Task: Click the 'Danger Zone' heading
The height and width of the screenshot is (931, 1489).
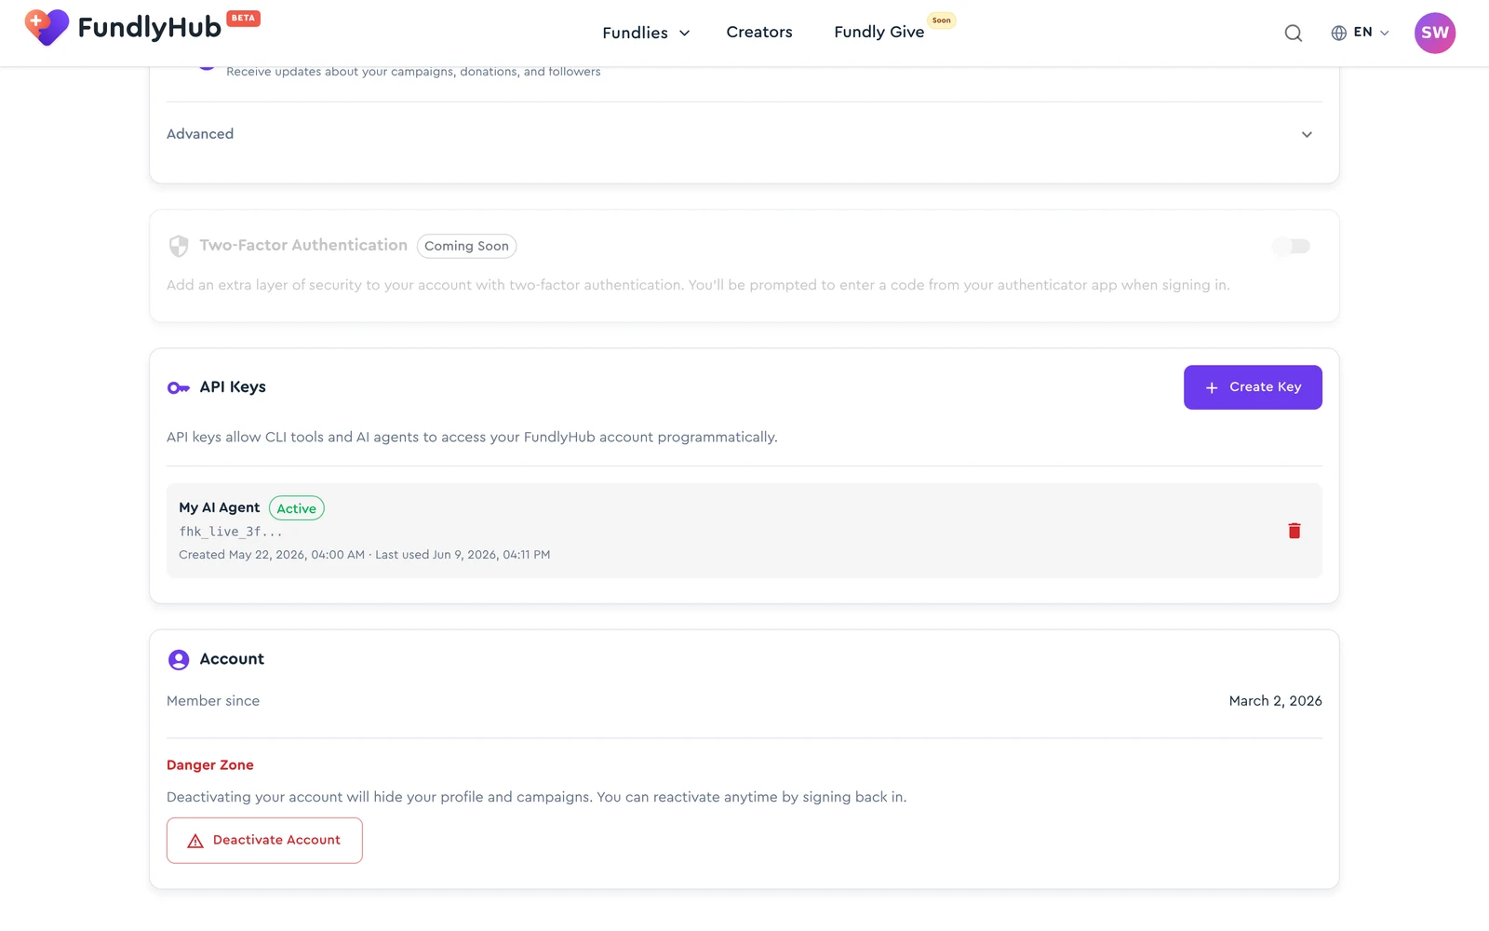Action: tap(210, 765)
